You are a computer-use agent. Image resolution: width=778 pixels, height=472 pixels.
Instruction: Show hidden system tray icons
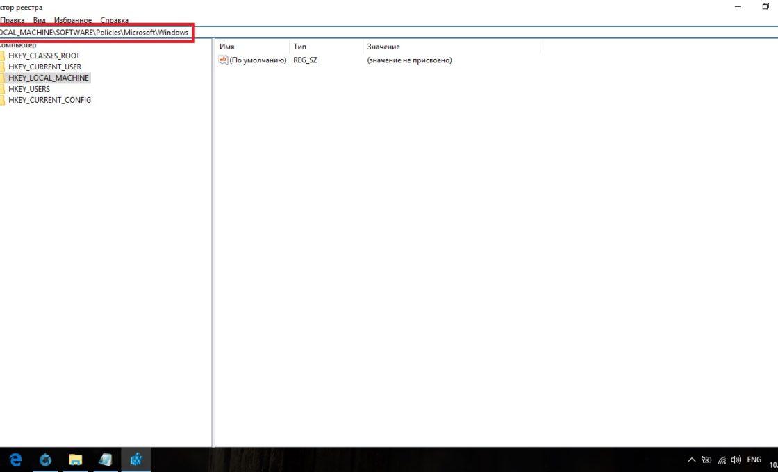pos(692,460)
